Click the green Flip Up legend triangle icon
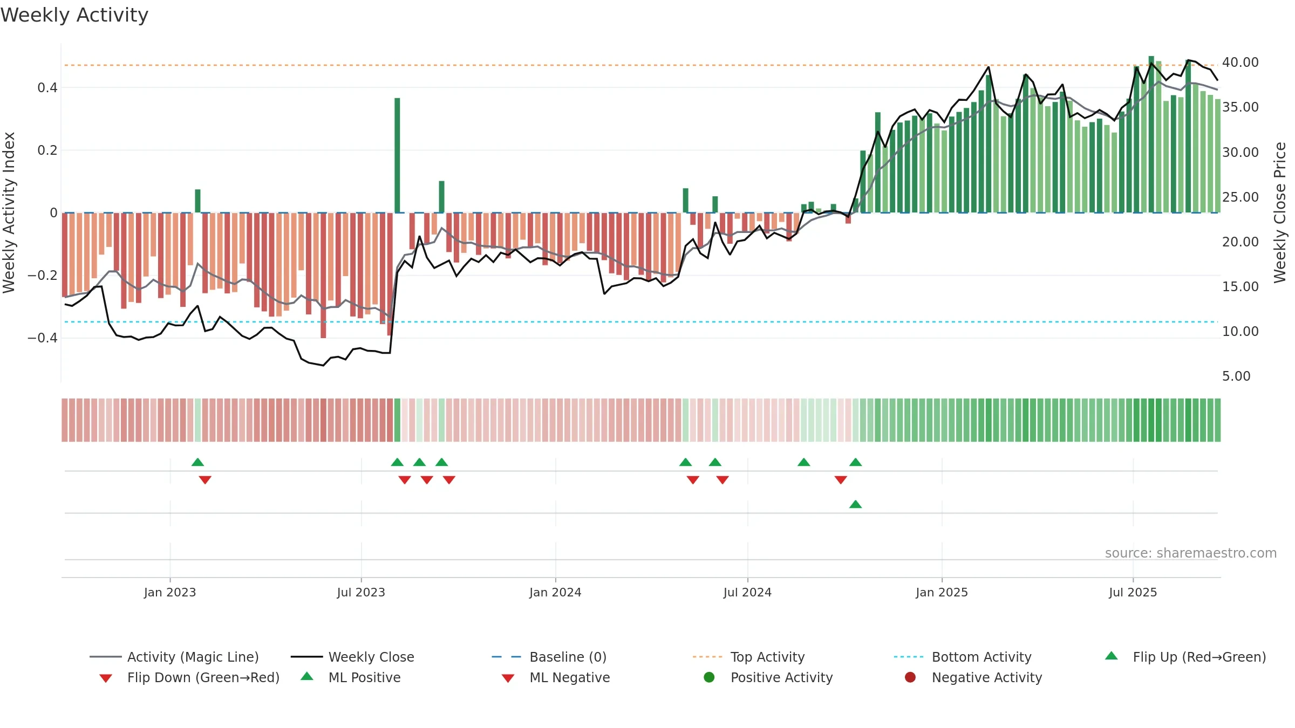Image resolution: width=1295 pixels, height=728 pixels. pos(1112,656)
